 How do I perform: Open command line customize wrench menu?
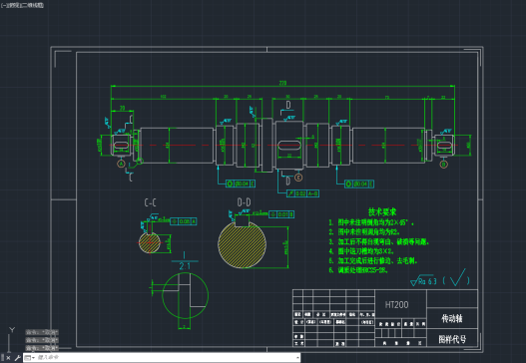click(x=17, y=358)
